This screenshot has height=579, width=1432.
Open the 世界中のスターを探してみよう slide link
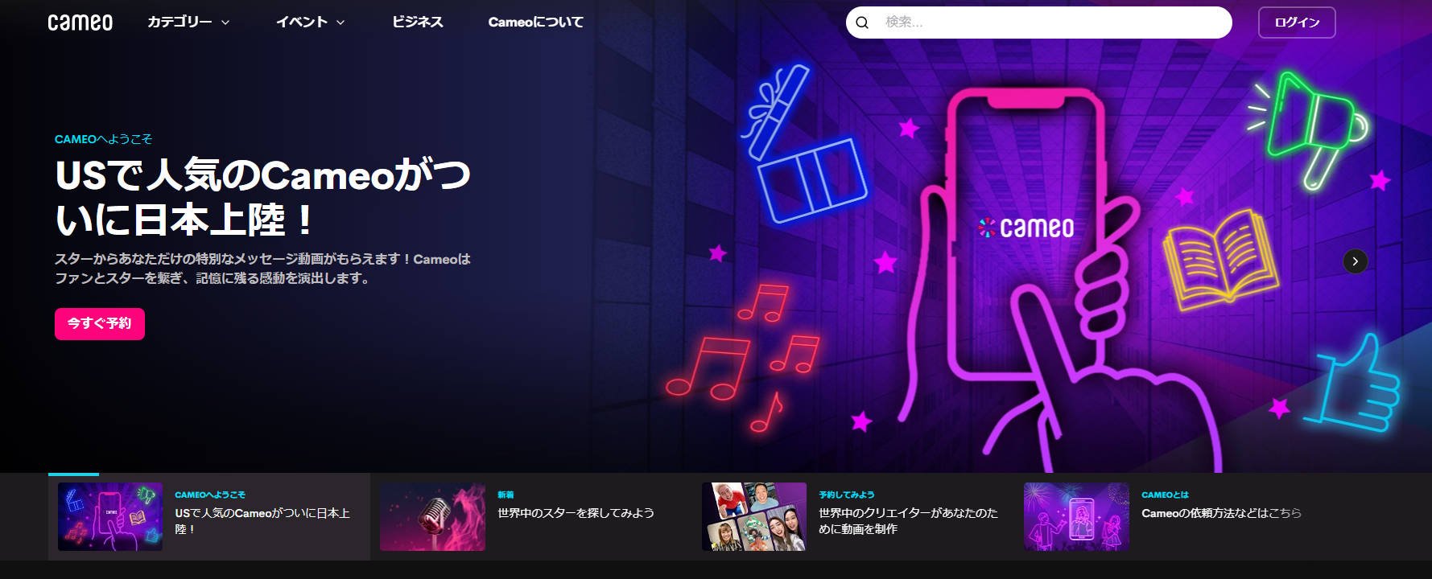click(x=576, y=513)
